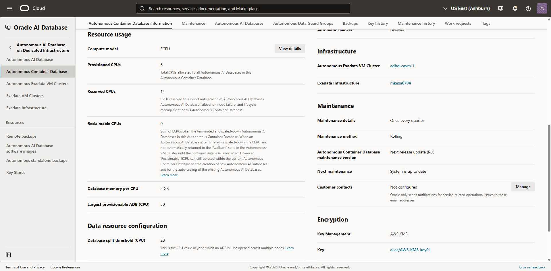
Task: Click Learn more under Reclaimable CPUs
Action: [x=169, y=175]
